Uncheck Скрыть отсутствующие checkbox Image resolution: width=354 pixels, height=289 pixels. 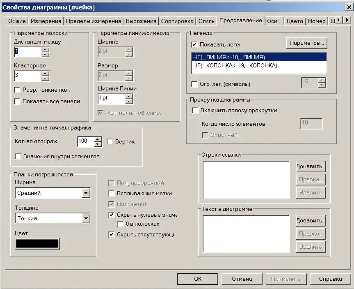coord(112,234)
